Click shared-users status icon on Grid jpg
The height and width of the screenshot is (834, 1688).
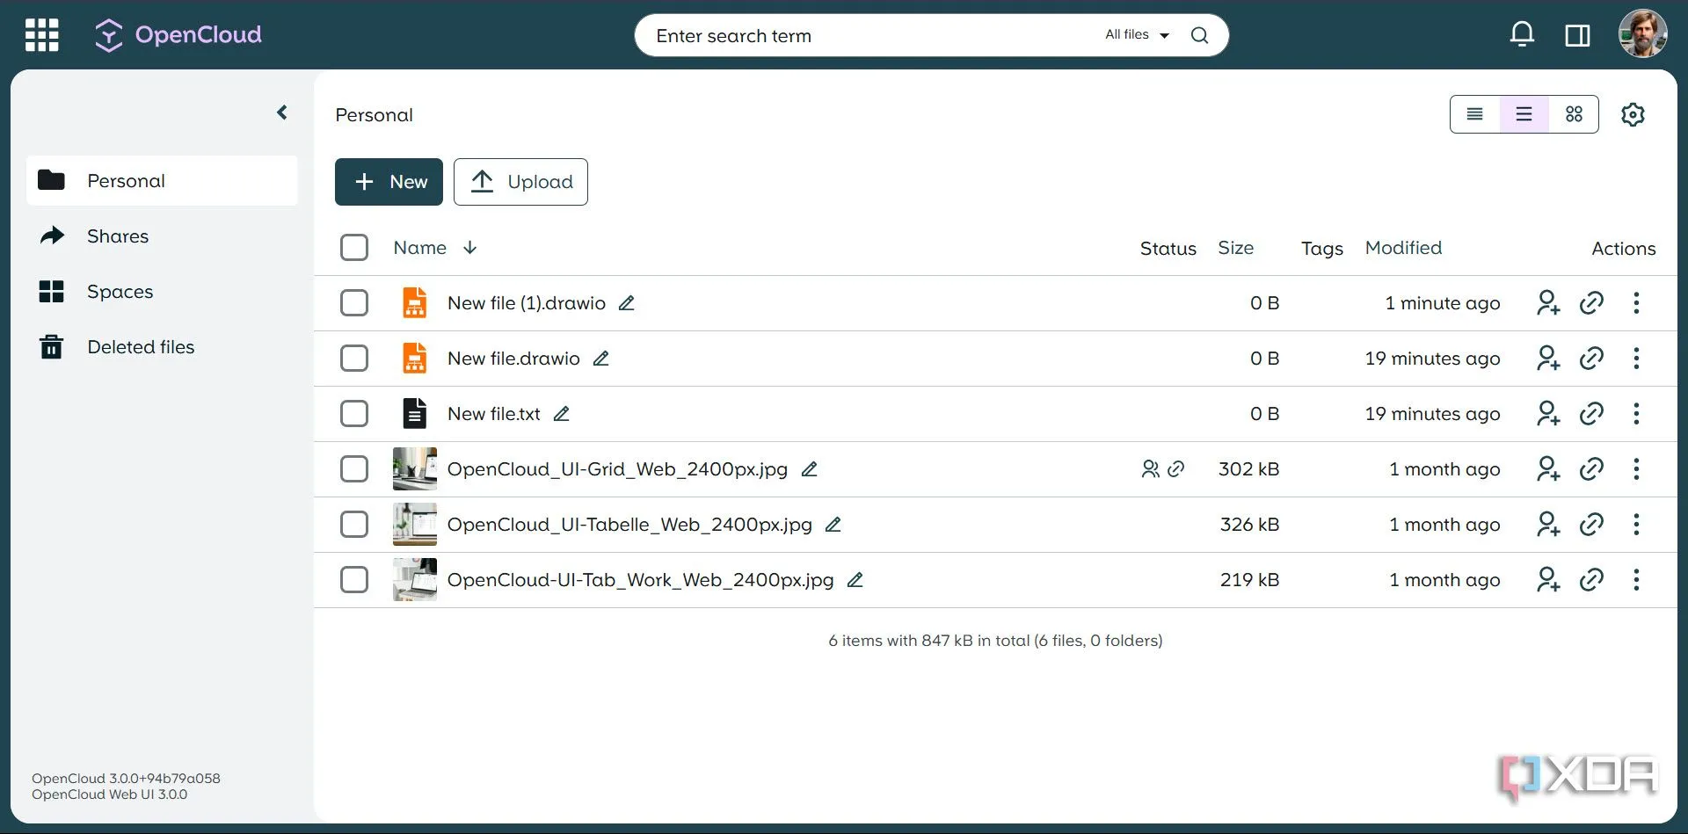[1150, 469]
